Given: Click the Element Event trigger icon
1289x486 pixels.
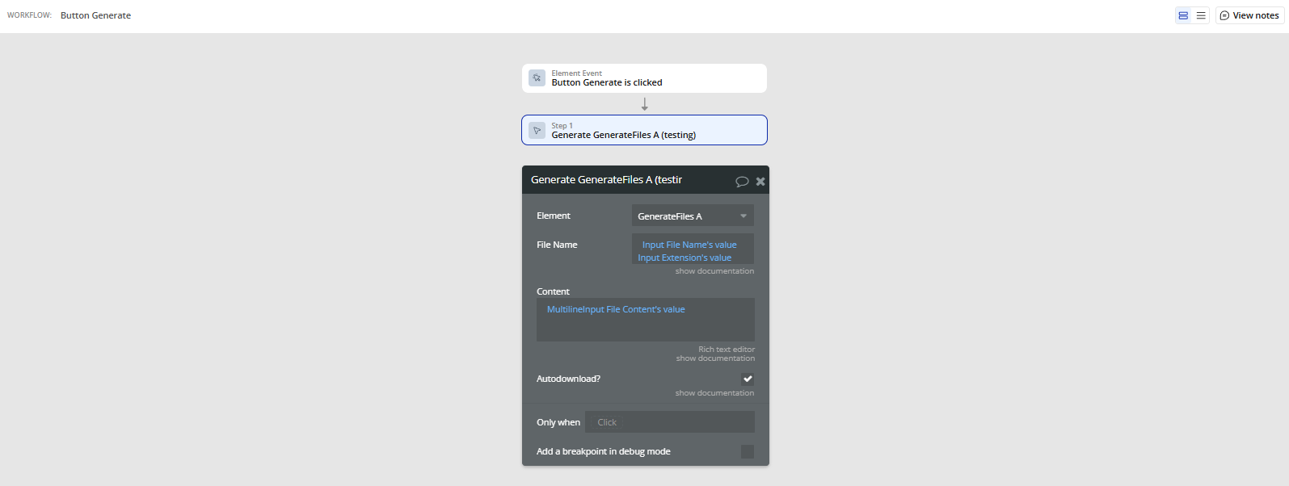Looking at the screenshot, I should (537, 78).
